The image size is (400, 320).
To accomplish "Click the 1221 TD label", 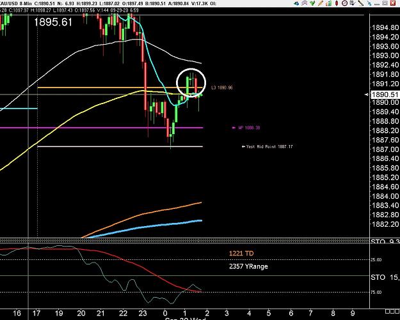I will (x=241, y=254).
